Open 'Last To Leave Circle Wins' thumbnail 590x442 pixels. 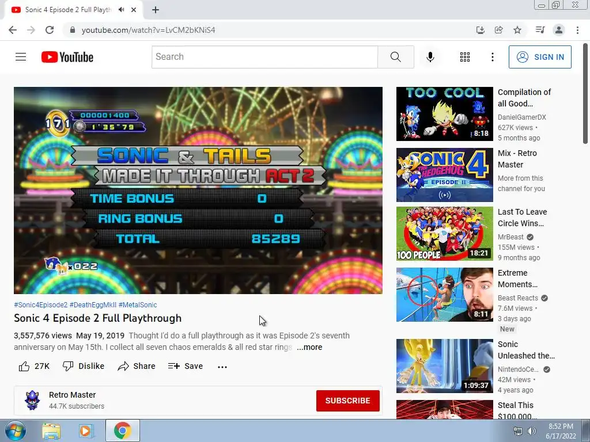tap(444, 234)
